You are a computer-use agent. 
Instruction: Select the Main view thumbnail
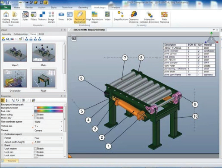tap(44, 53)
